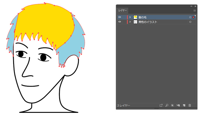Click the 髪の毛 layer name

tap(143, 17)
